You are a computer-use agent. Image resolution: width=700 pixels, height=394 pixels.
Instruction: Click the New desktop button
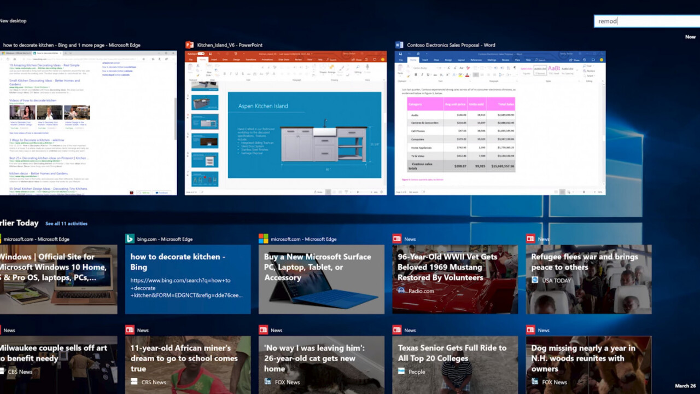(13, 21)
